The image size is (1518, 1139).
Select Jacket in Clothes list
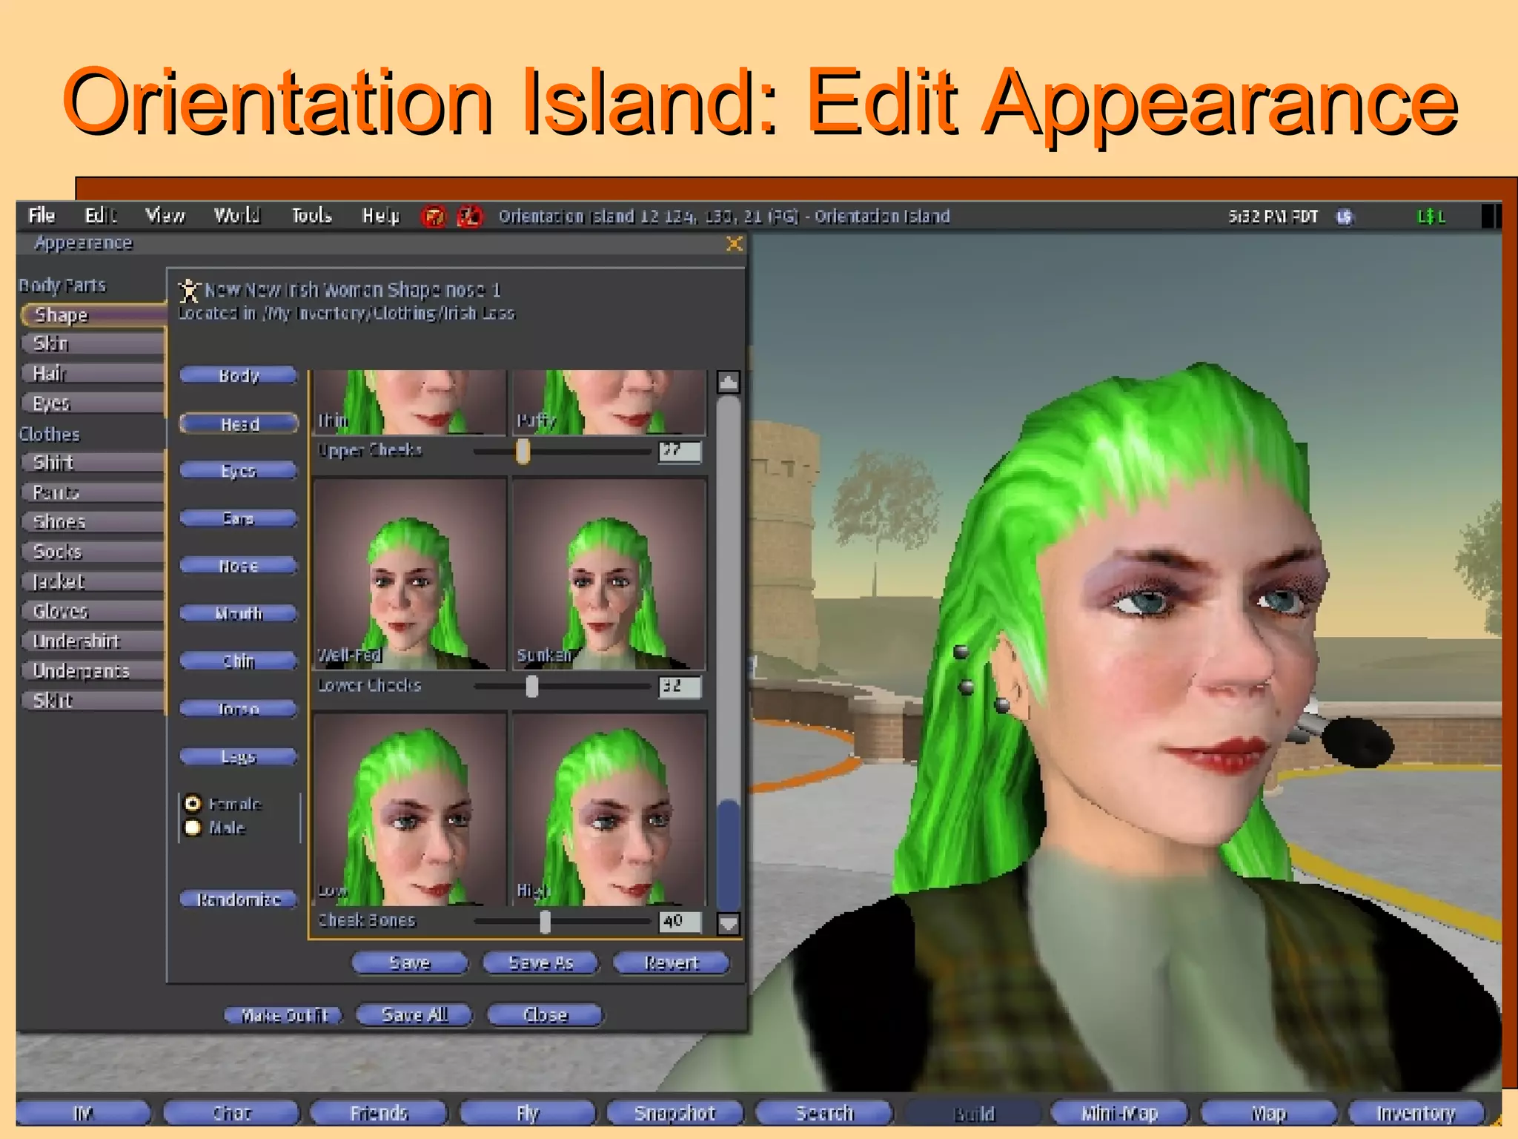(93, 581)
